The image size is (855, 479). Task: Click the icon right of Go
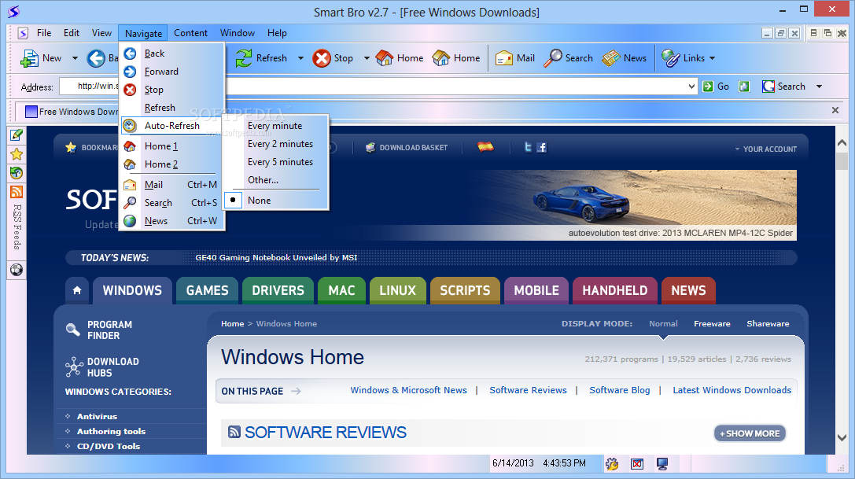pos(744,87)
